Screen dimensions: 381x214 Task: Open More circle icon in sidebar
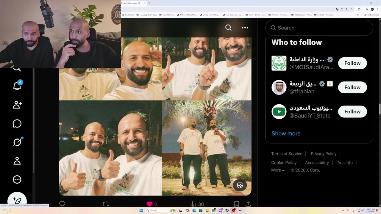(x=17, y=180)
